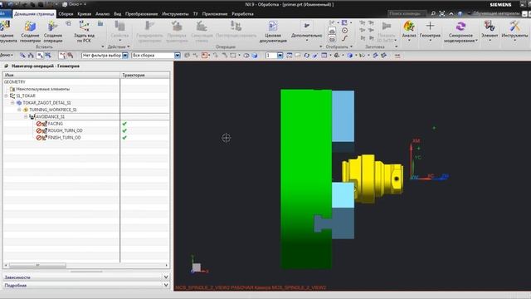The height and width of the screenshot is (299, 531).
Task: Click Генерировать траекторию icon
Action: 149,27
